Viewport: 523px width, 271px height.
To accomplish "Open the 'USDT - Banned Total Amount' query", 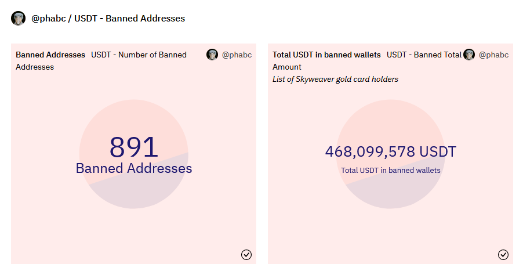I will [x=424, y=55].
